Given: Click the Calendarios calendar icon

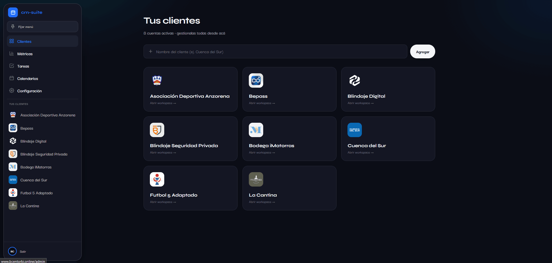Looking at the screenshot, I should point(12,78).
